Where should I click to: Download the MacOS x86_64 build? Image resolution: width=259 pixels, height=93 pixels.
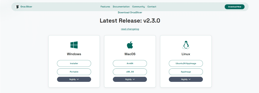(130, 72)
